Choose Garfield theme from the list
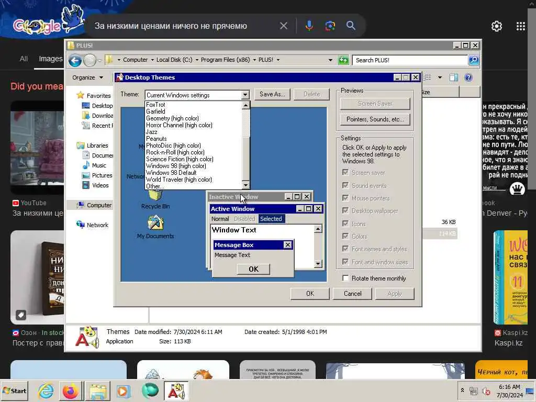The width and height of the screenshot is (536, 402). coord(194,111)
